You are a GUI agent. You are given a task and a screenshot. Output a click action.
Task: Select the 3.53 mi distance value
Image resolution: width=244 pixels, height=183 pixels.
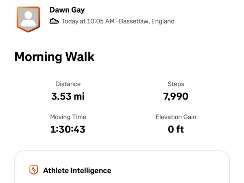[x=68, y=96]
